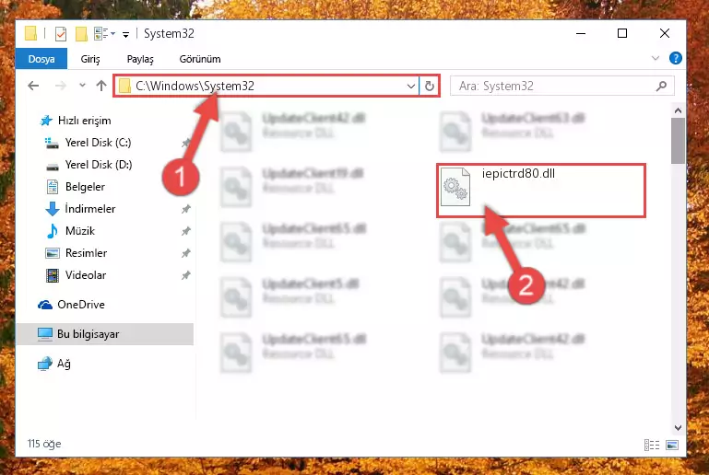The height and width of the screenshot is (475, 709).
Task: Click the pin icon next to Videolar
Action: [186, 275]
